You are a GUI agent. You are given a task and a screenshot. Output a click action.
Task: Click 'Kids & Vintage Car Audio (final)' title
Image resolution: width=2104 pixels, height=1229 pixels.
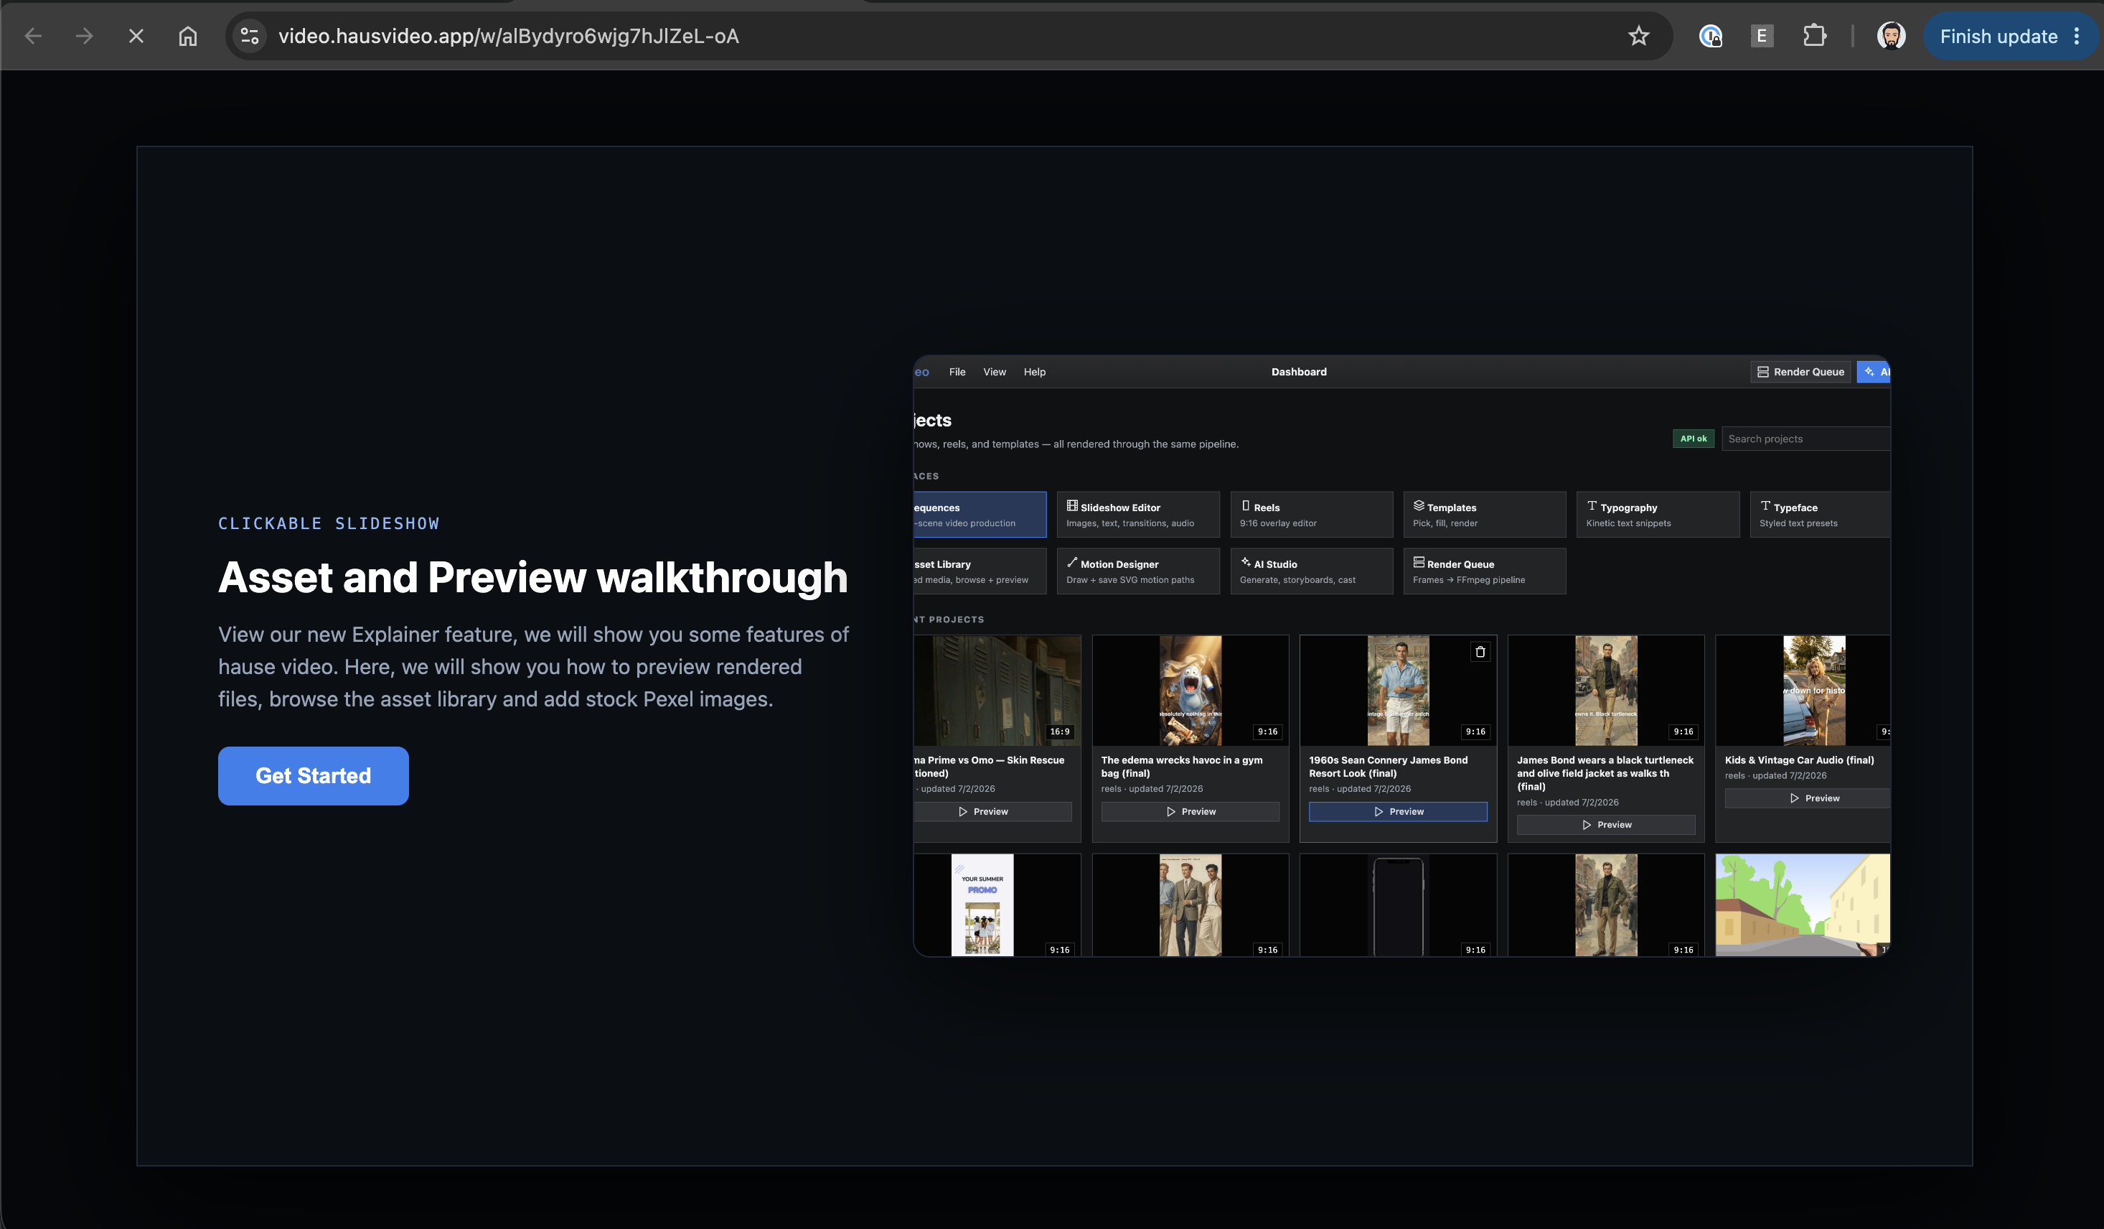tap(1799, 760)
